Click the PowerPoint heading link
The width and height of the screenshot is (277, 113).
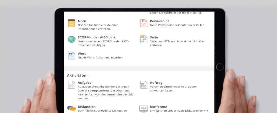point(159,21)
